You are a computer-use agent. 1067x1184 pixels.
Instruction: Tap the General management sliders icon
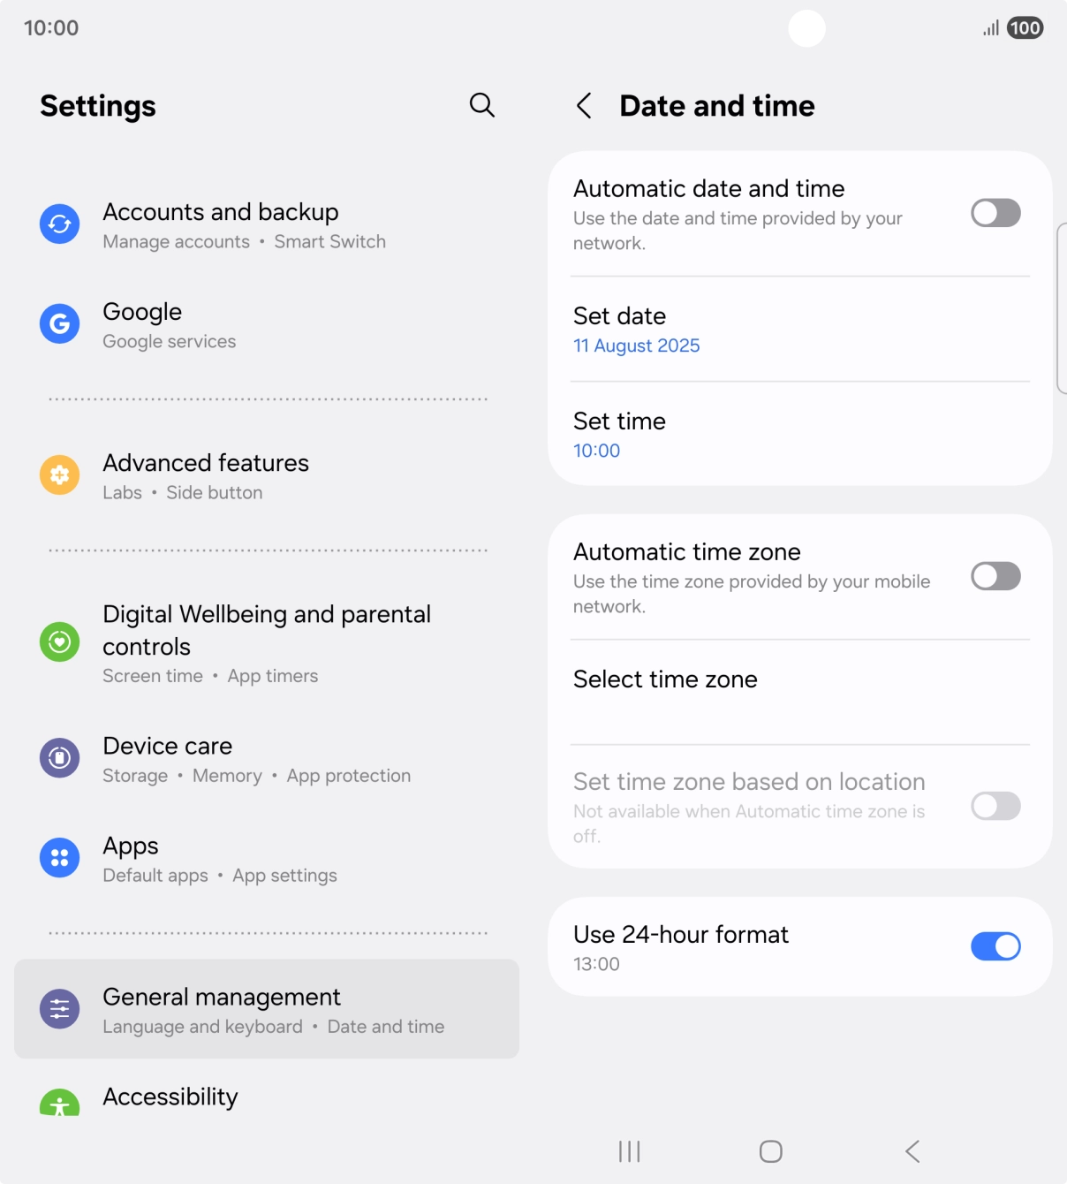(x=59, y=1009)
